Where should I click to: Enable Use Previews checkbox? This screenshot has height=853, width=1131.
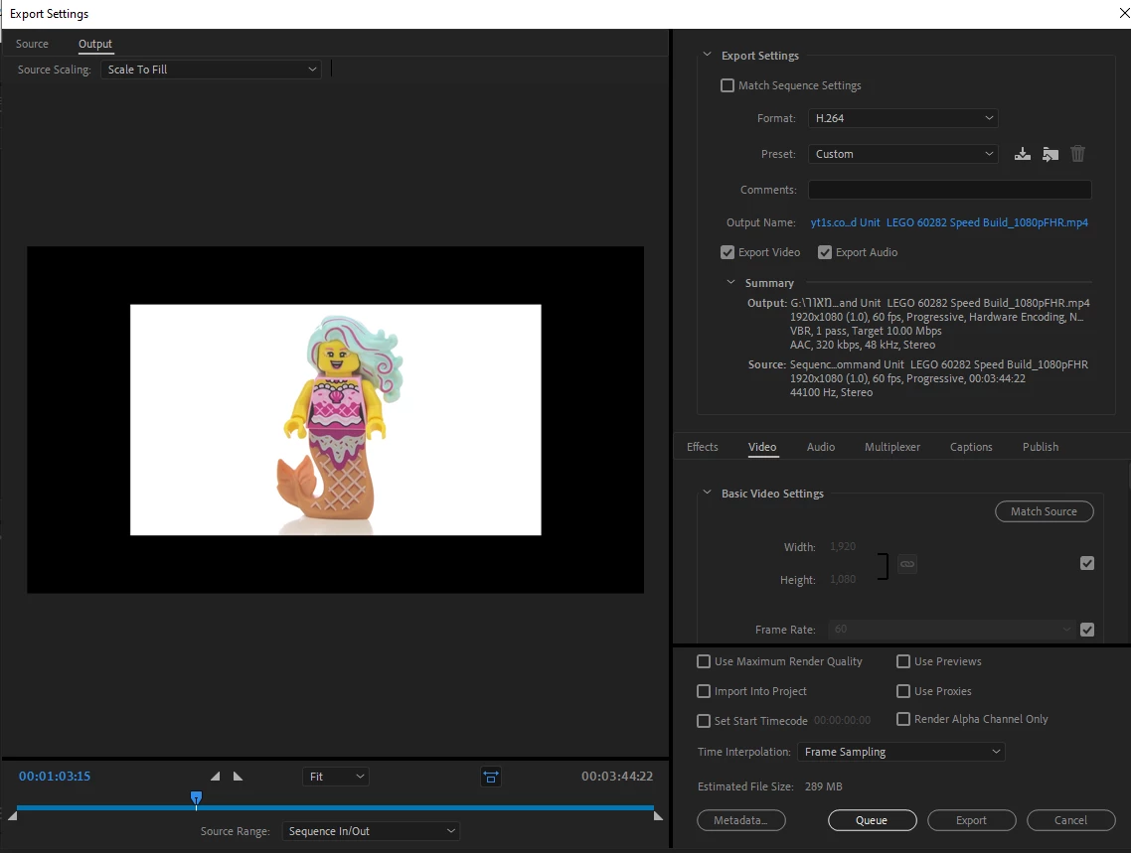[x=903, y=661]
